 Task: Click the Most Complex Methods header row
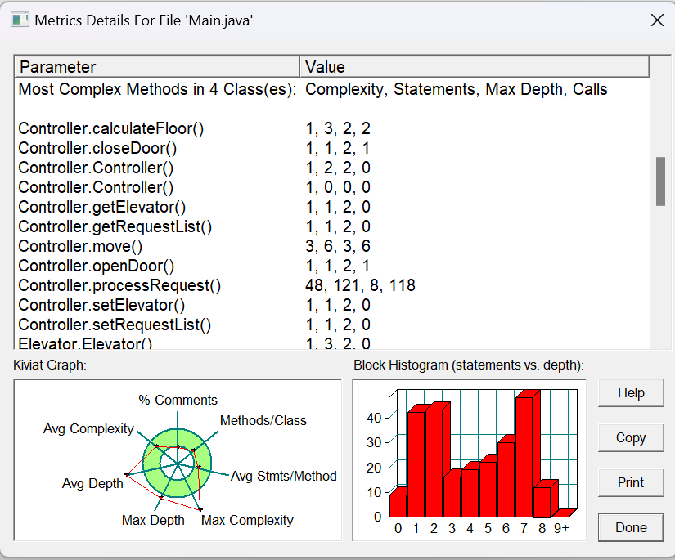tap(332, 89)
